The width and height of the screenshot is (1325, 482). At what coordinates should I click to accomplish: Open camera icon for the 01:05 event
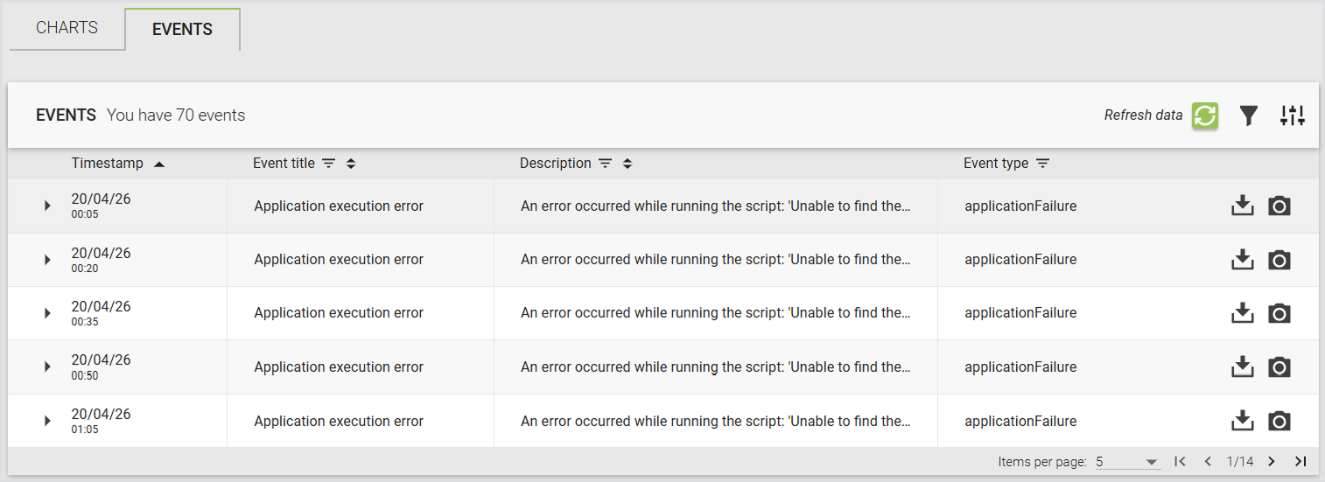tap(1279, 422)
